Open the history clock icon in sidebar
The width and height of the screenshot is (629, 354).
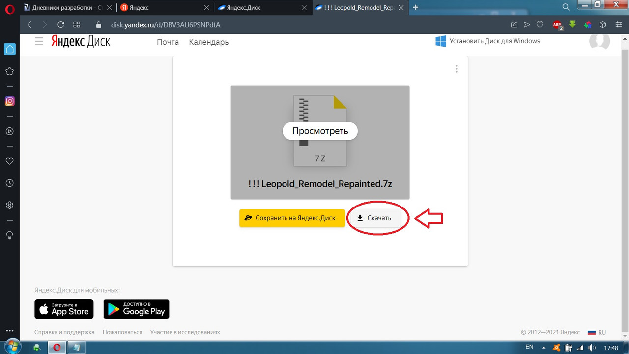(x=9, y=183)
